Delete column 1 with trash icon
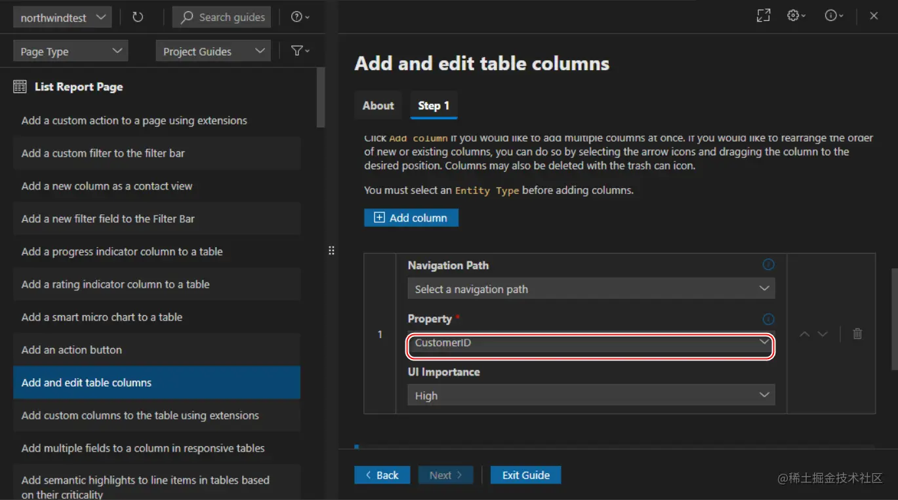This screenshot has height=500, width=898. pyautogui.click(x=857, y=334)
